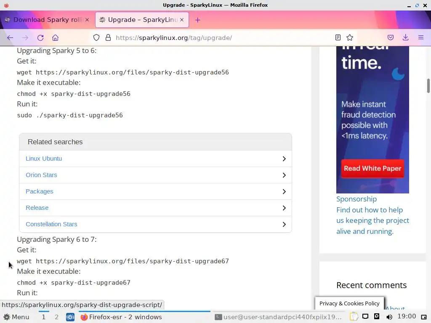Open the Firefox home page
This screenshot has width=431, height=323.
point(55,37)
